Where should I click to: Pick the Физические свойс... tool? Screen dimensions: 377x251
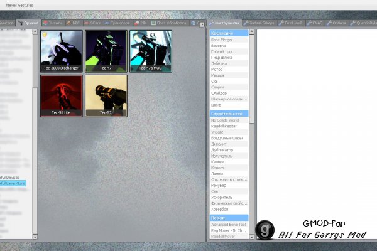pos(229,203)
